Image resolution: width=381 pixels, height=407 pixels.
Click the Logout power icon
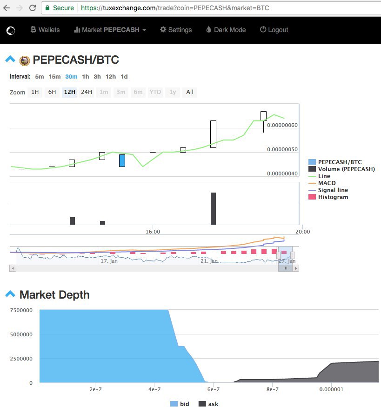(x=263, y=29)
